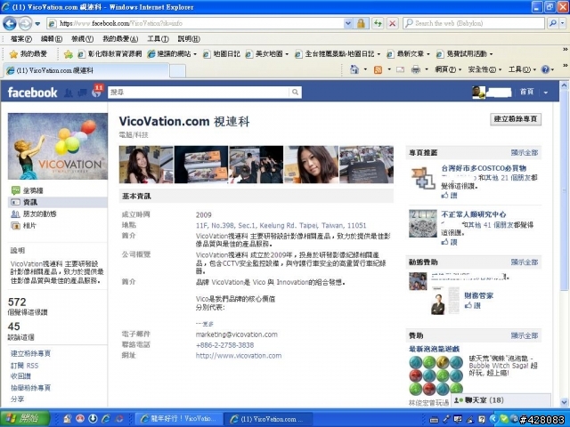This screenshot has height=427, width=570.
Task: Expand the 建議的網站 bookmark dropdown
Action: (195, 54)
